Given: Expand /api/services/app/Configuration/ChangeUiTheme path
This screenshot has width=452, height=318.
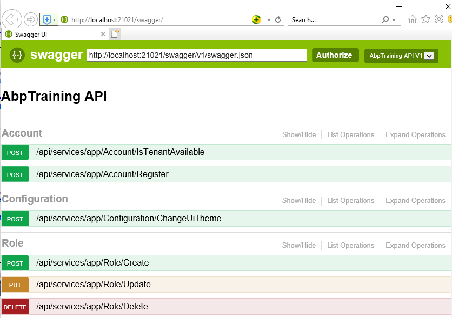Looking at the screenshot, I should click(x=129, y=219).
